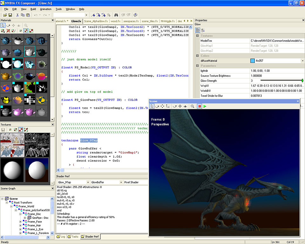Collapse the Frame_World tree node
The height and width of the screenshot is (244, 305).
[11, 206]
